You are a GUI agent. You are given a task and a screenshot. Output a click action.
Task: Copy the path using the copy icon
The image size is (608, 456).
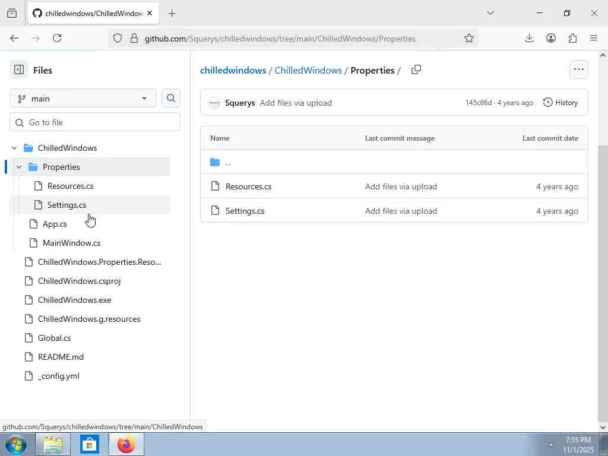click(x=416, y=70)
